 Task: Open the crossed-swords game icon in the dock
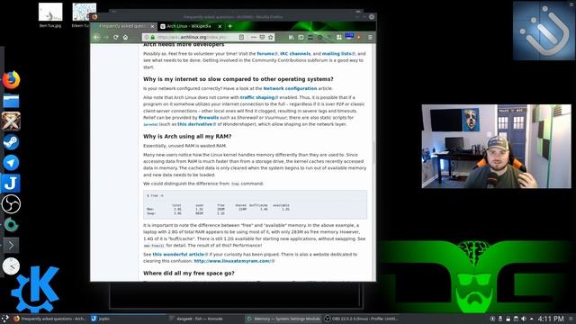pyautogui.click(x=11, y=121)
